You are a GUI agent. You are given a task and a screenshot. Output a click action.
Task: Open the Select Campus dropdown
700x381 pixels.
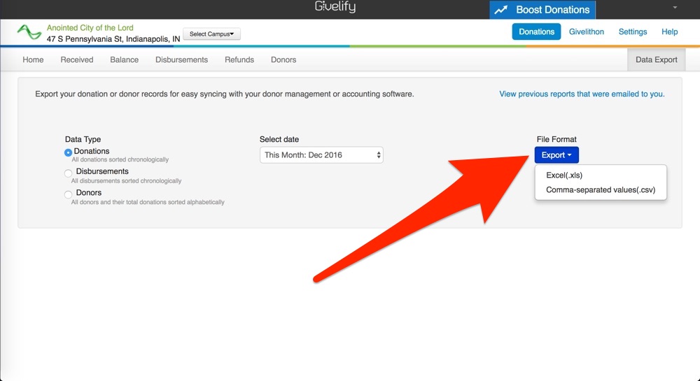(x=211, y=34)
